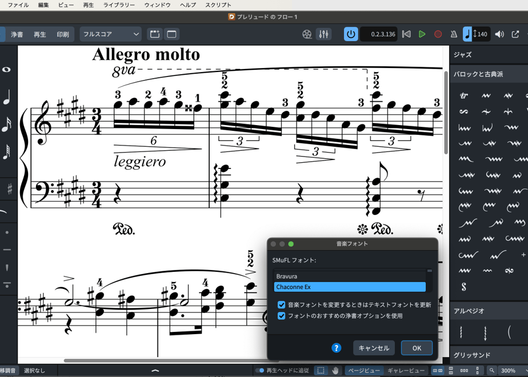
Task: Confirm the music font dialog with OK
Action: coord(417,348)
